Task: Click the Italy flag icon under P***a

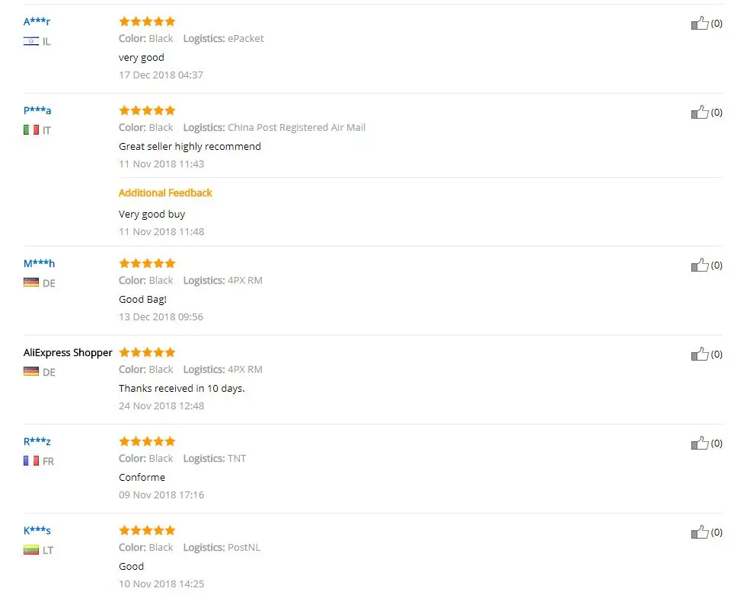Action: pos(31,130)
